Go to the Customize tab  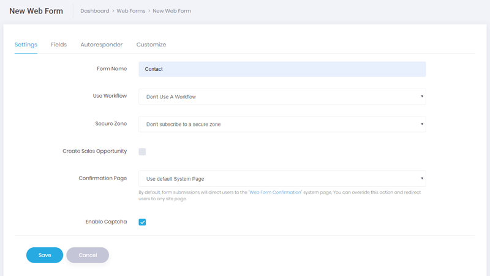pos(151,45)
